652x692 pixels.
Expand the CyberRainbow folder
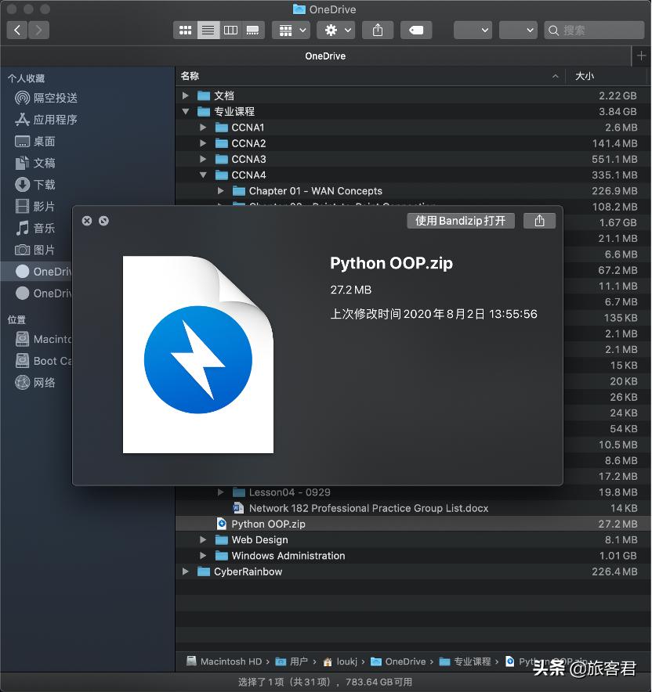(185, 571)
